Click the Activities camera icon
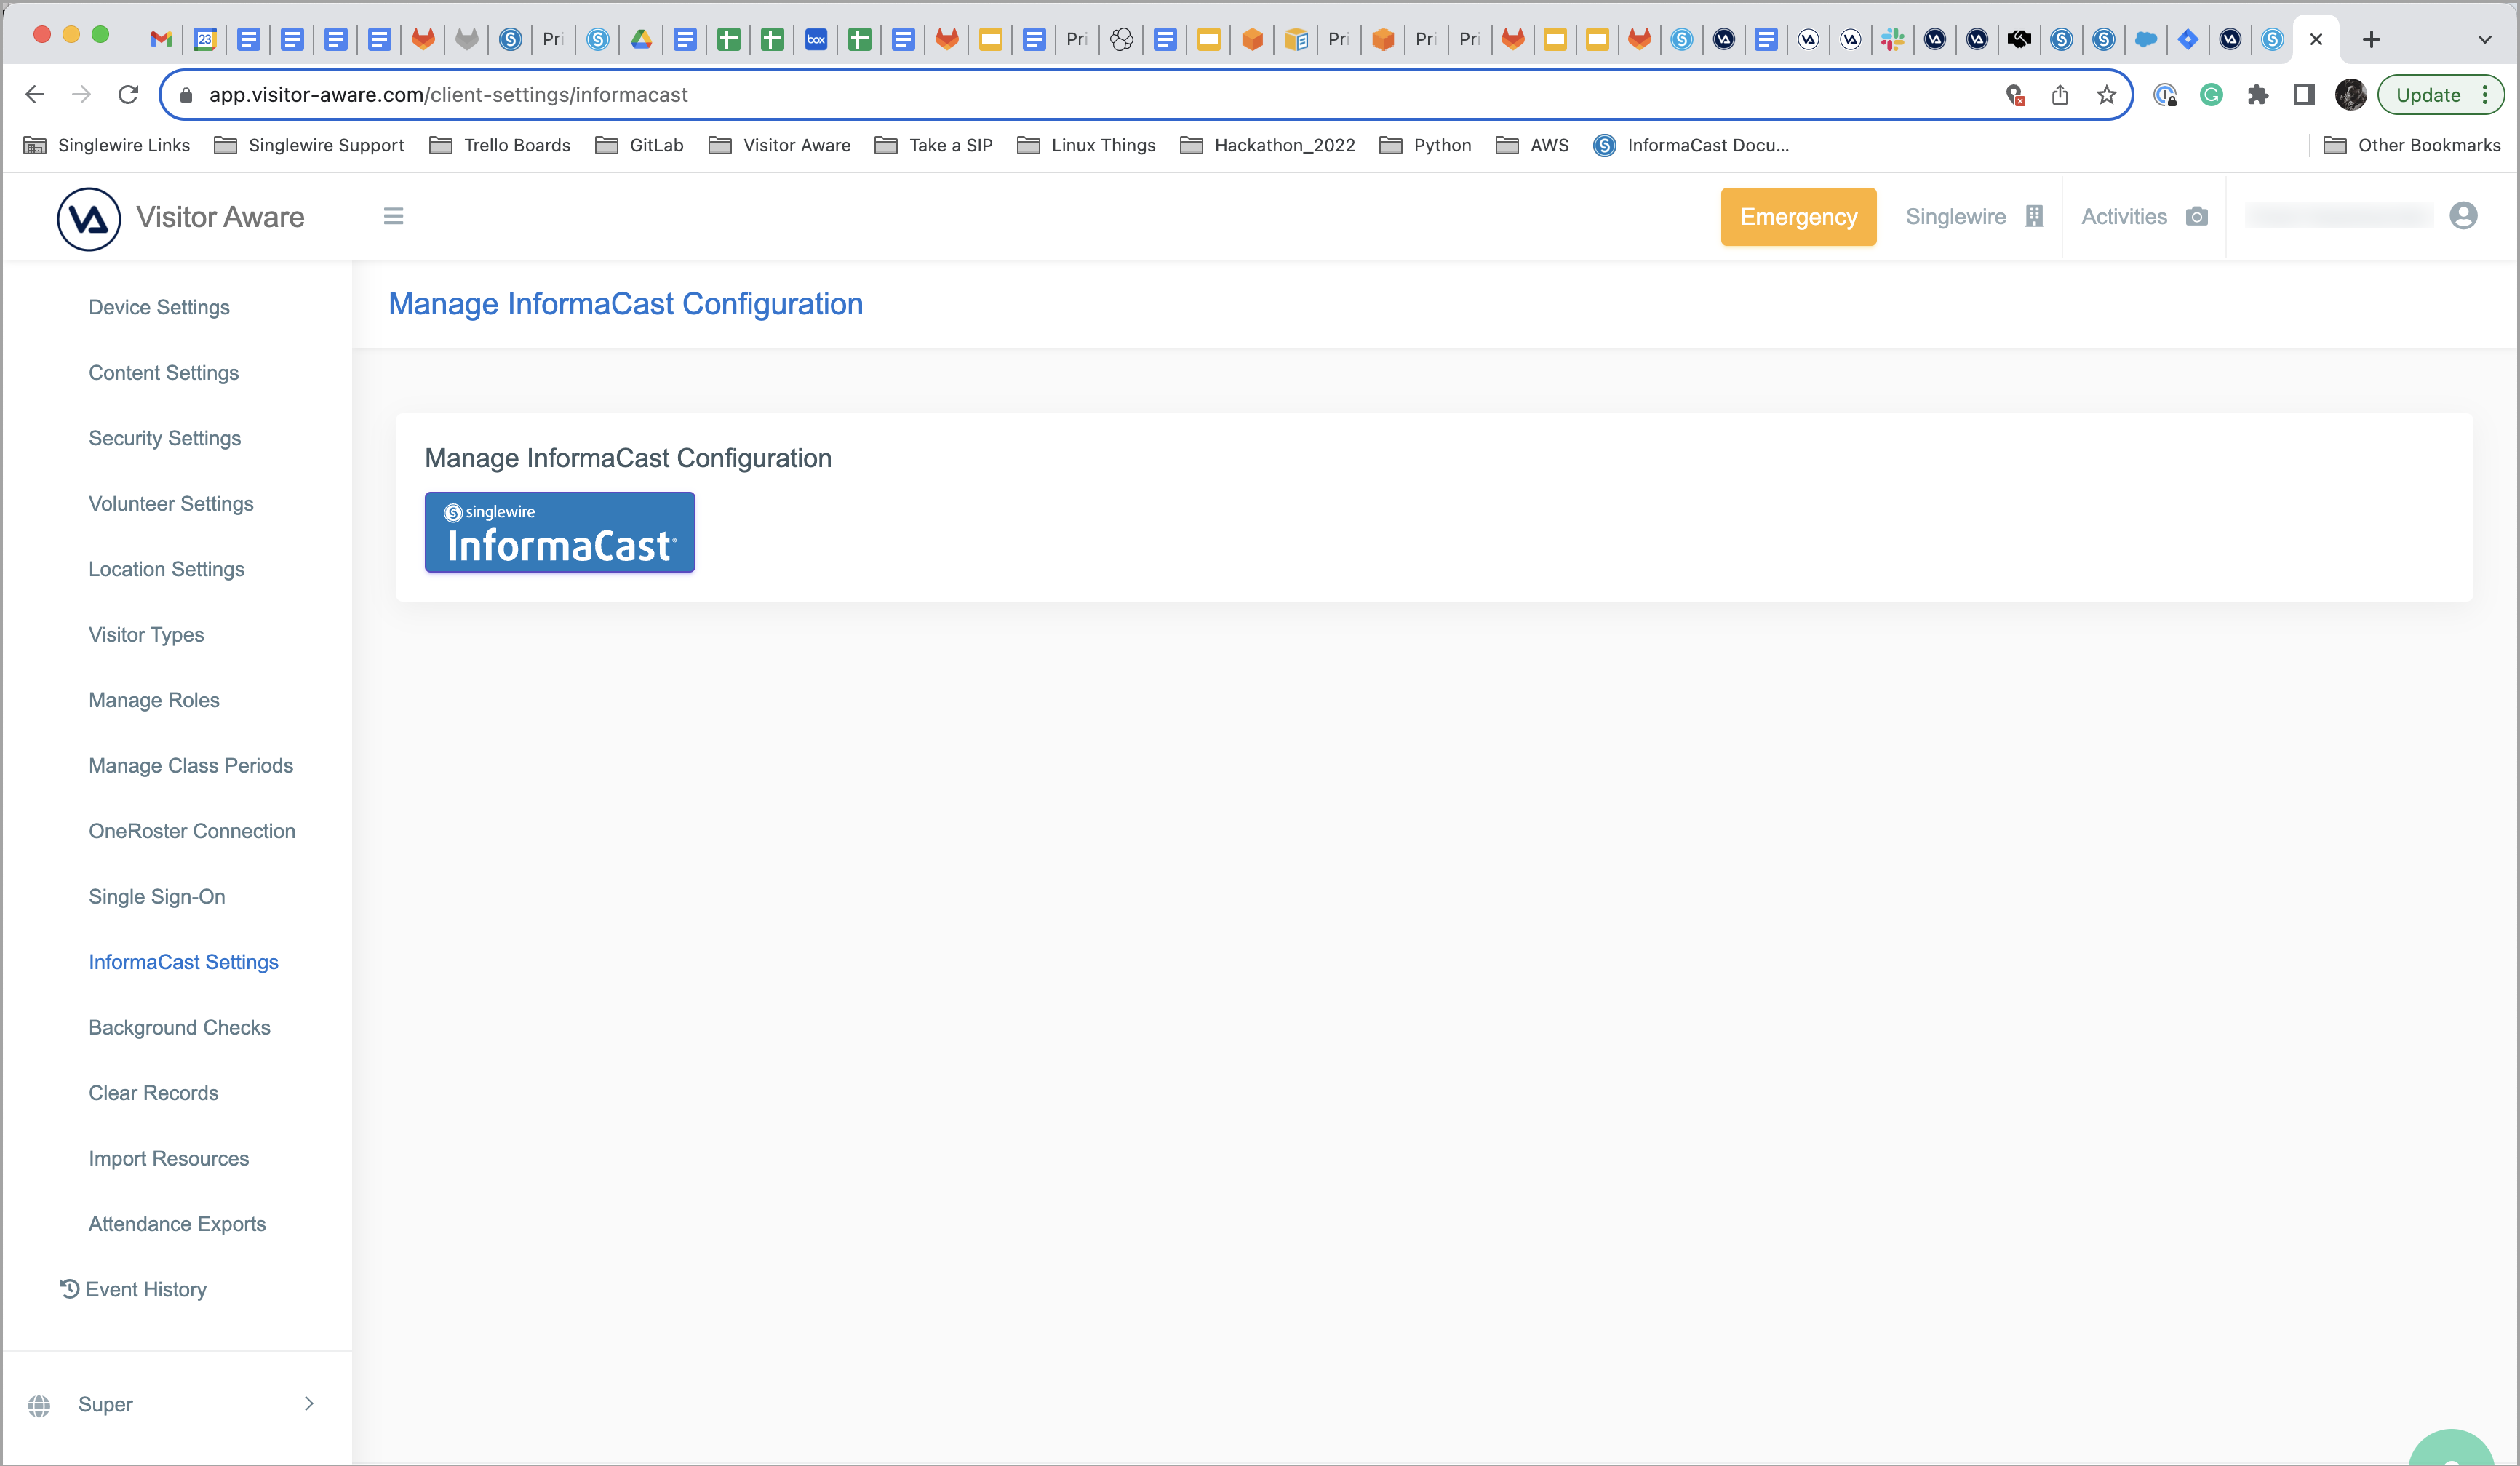The width and height of the screenshot is (2520, 1466). [x=2196, y=217]
